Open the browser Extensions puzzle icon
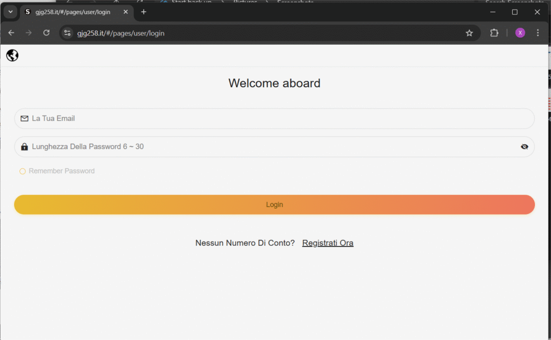Image resolution: width=551 pixels, height=340 pixels. tap(494, 33)
